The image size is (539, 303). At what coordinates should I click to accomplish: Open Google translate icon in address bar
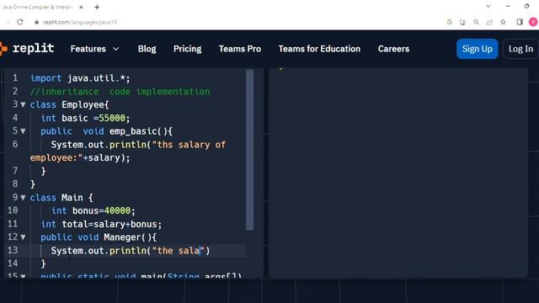click(x=449, y=22)
